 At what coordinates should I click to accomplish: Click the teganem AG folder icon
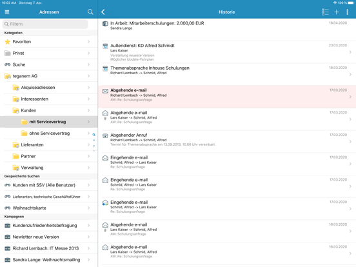[x=8, y=76]
